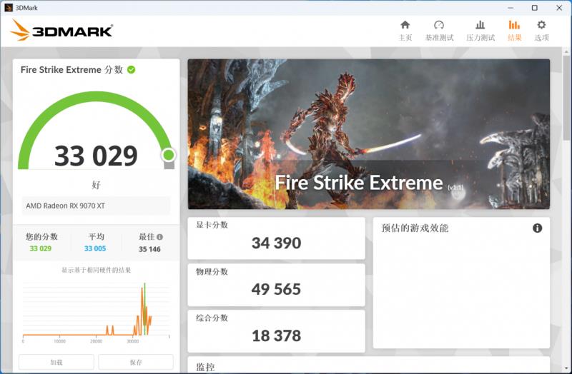The width and height of the screenshot is (572, 374).
Task: Click info icon in 预估的游戏效能 panel
Action: pyautogui.click(x=537, y=228)
